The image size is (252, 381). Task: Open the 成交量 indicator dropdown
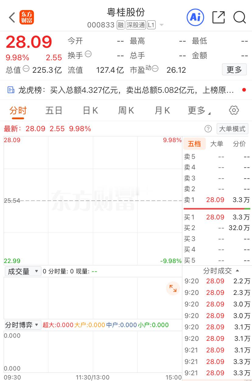click(x=23, y=271)
